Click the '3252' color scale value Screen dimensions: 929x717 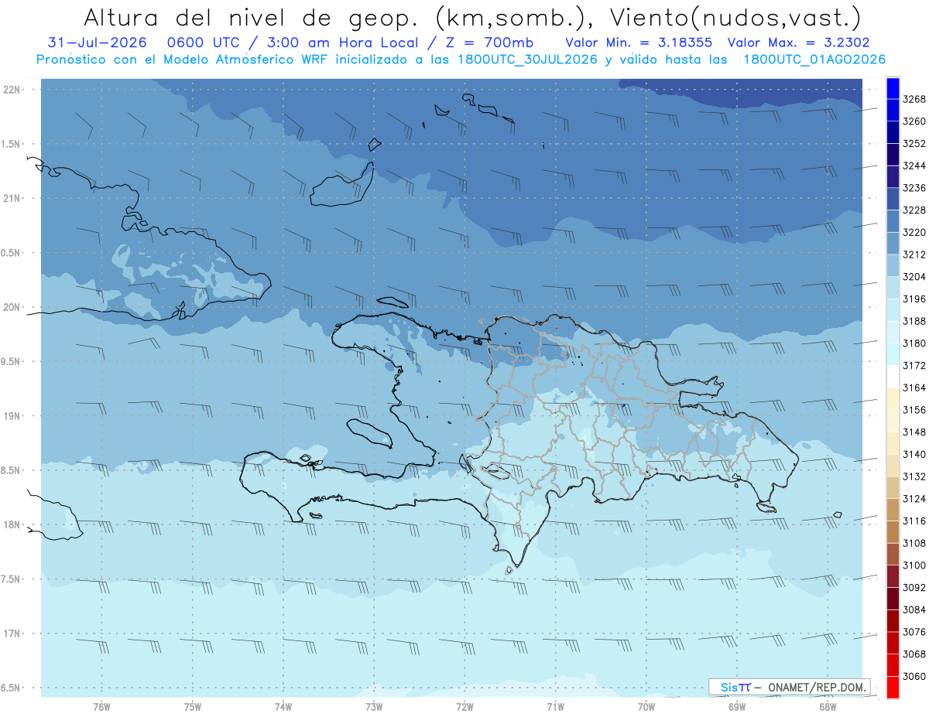pyautogui.click(x=914, y=144)
